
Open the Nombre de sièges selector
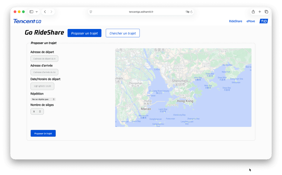tap(37, 111)
